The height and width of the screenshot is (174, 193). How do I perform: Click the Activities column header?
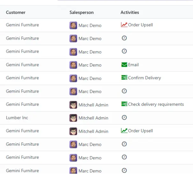[130, 12]
